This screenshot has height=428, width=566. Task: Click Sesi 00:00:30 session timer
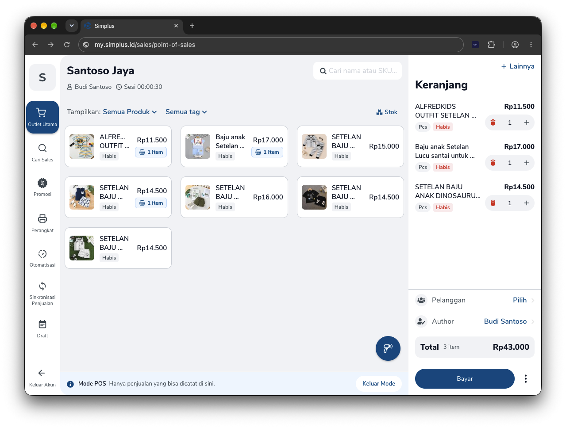(139, 87)
